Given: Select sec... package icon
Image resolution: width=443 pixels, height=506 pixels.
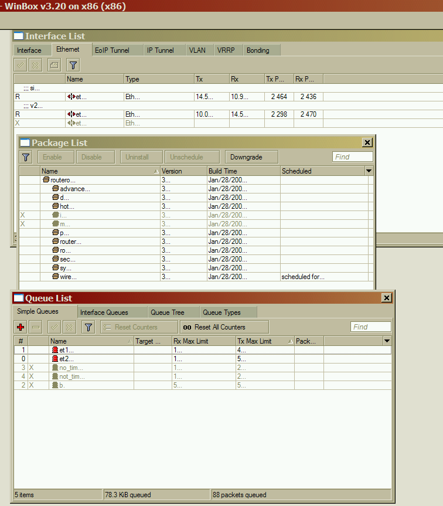Looking at the screenshot, I should point(56,259).
